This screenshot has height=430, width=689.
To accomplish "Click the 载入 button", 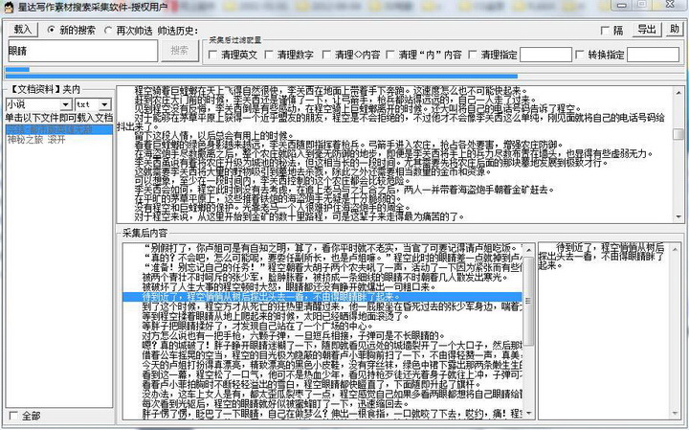I will 23,30.
